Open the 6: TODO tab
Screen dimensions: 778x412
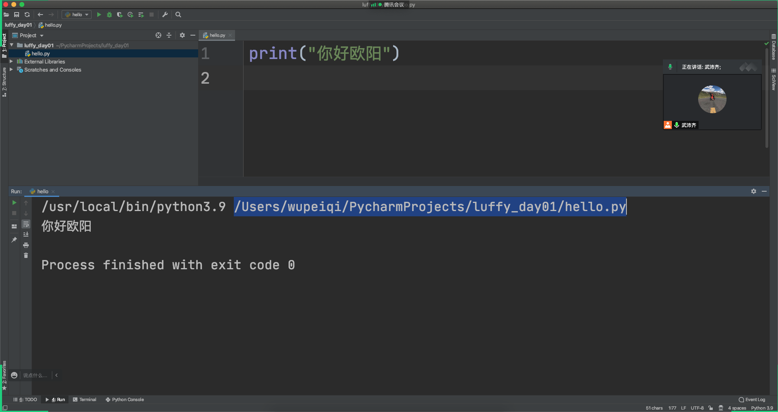pos(25,399)
